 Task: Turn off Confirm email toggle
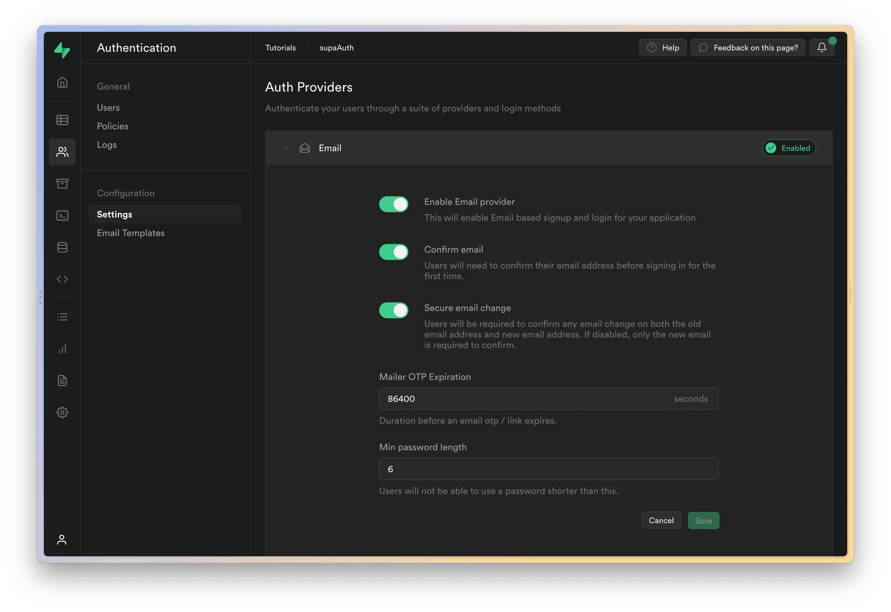click(x=394, y=252)
